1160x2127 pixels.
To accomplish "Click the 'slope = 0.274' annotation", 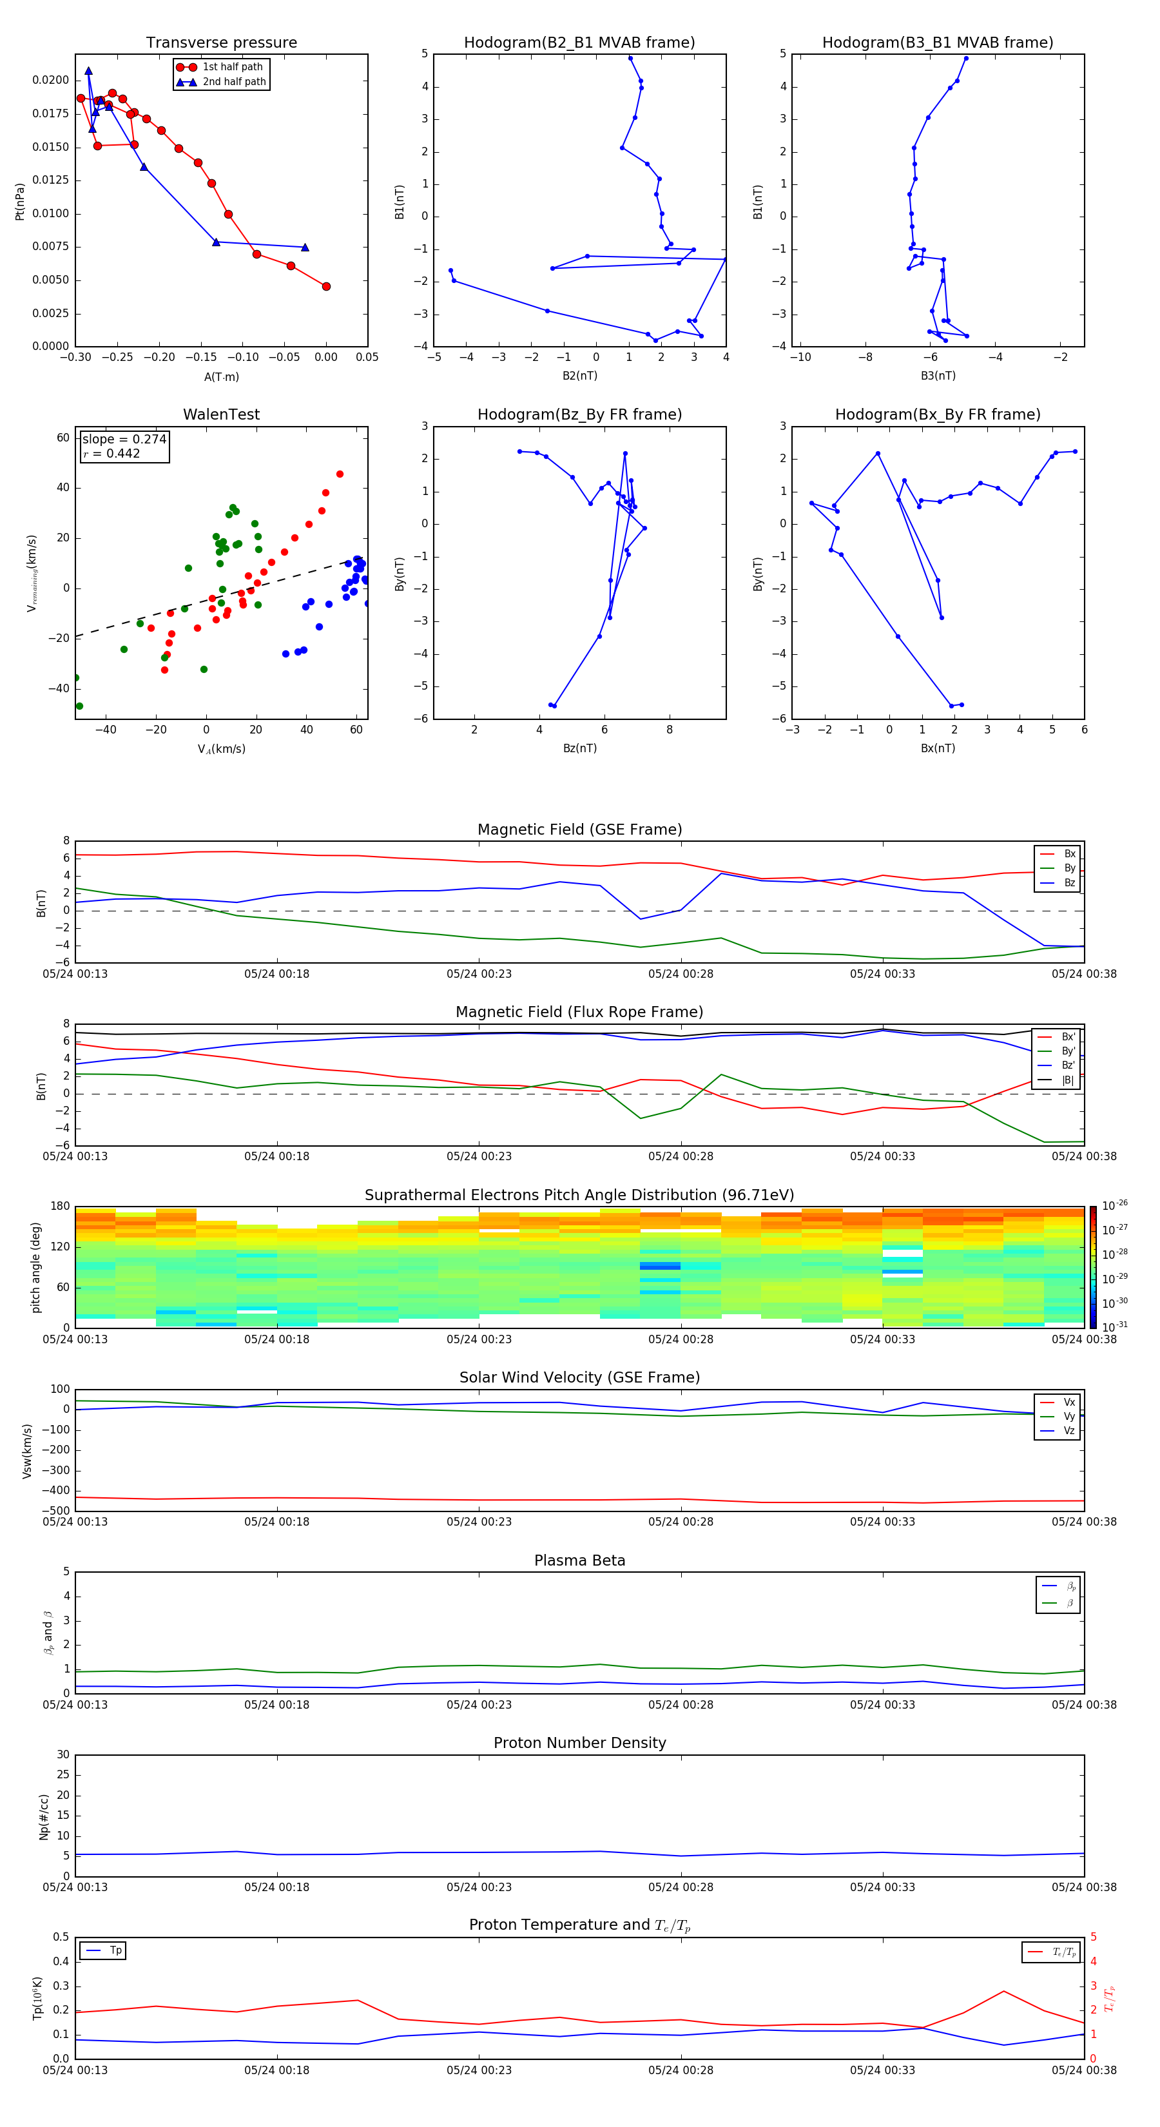I will tap(124, 440).
